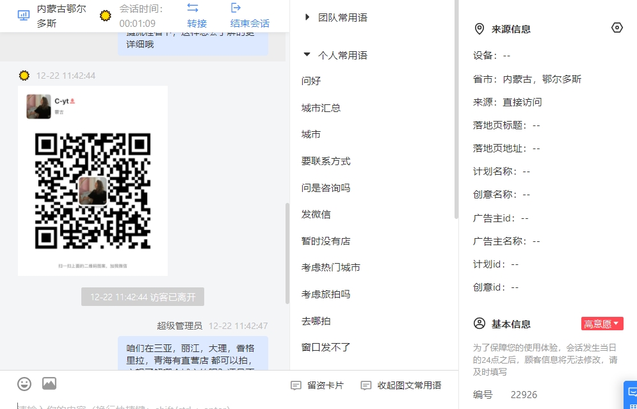Click the quick phrases panel scrollbar
Image resolution: width=637 pixels, height=409 pixels.
tap(456, 109)
